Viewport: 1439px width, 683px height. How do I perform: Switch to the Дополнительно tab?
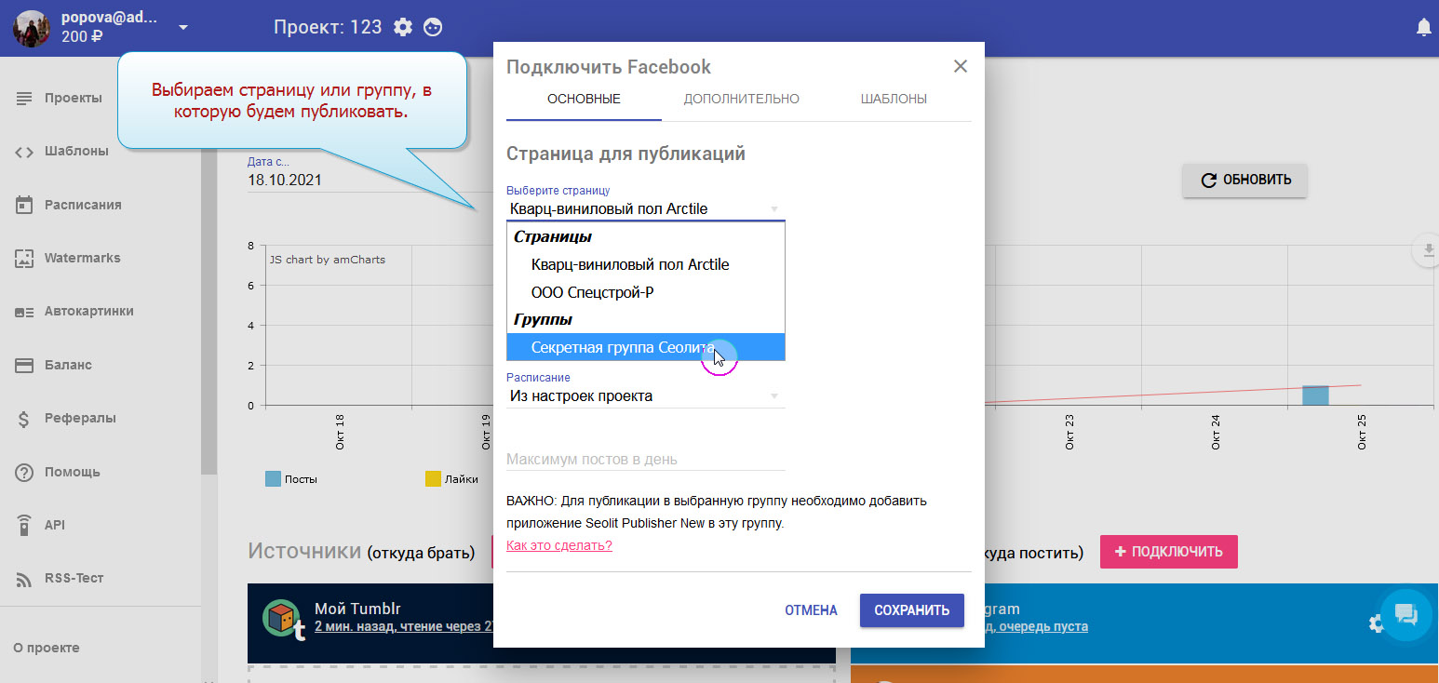coord(741,99)
